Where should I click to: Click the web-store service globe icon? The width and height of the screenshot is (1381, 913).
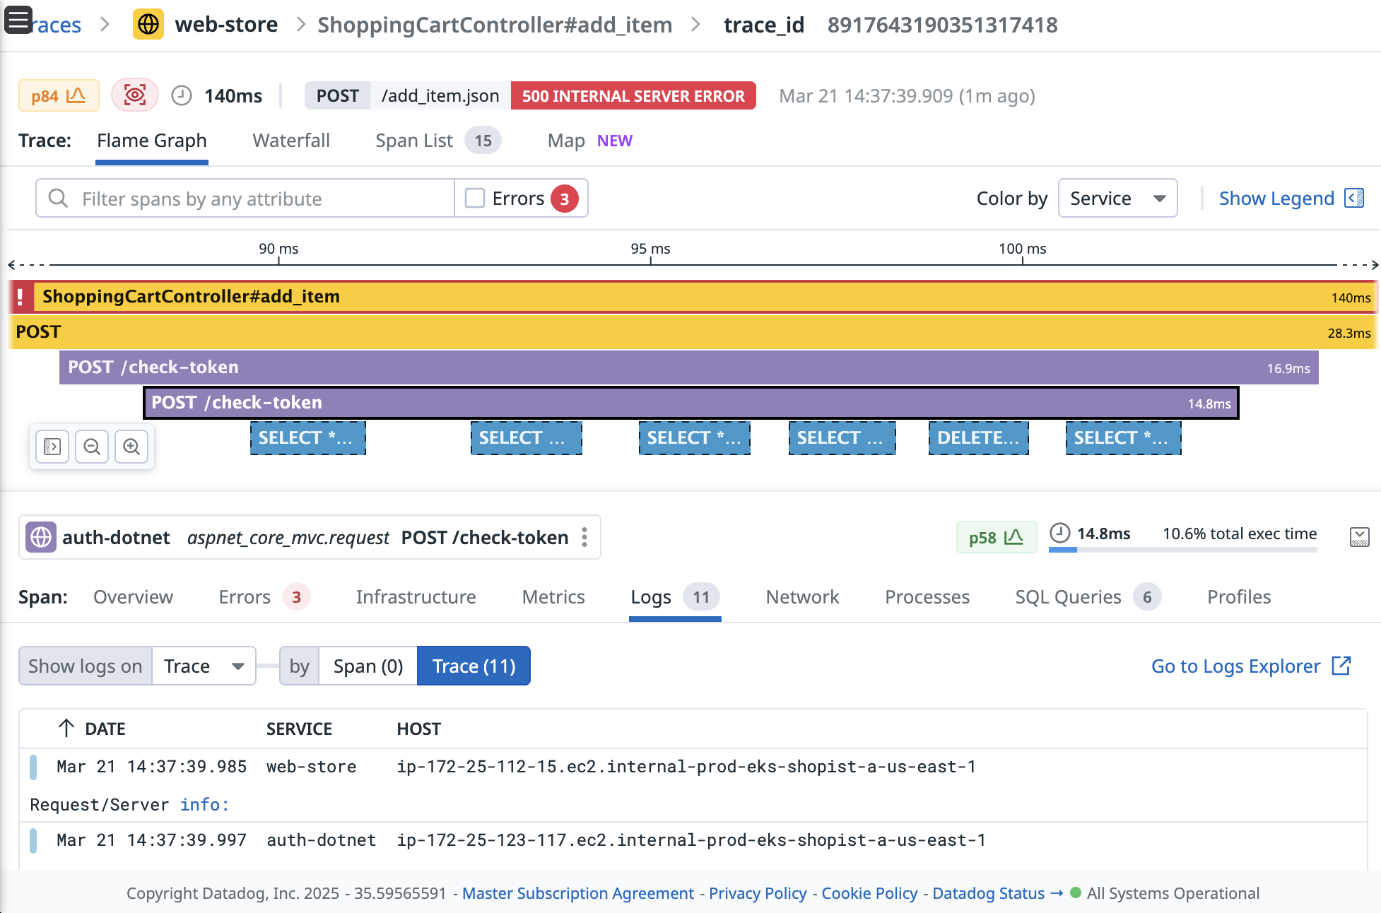[147, 24]
